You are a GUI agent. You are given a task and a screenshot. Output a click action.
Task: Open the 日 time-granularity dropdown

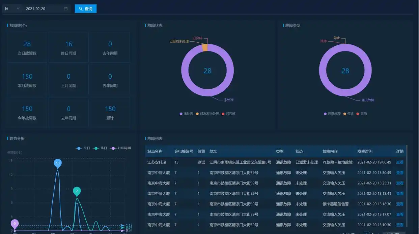tap(10, 8)
